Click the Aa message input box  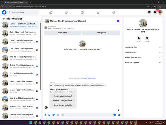[x=87, y=115]
